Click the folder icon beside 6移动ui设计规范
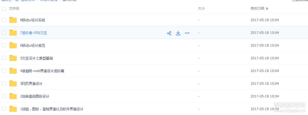The height and width of the screenshot is (115, 308). pyautogui.click(x=13, y=45)
